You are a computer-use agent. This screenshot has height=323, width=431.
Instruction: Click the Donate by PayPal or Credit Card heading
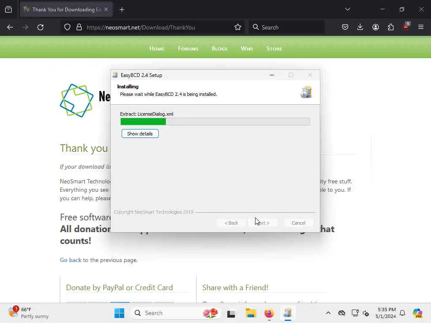pyautogui.click(x=119, y=288)
